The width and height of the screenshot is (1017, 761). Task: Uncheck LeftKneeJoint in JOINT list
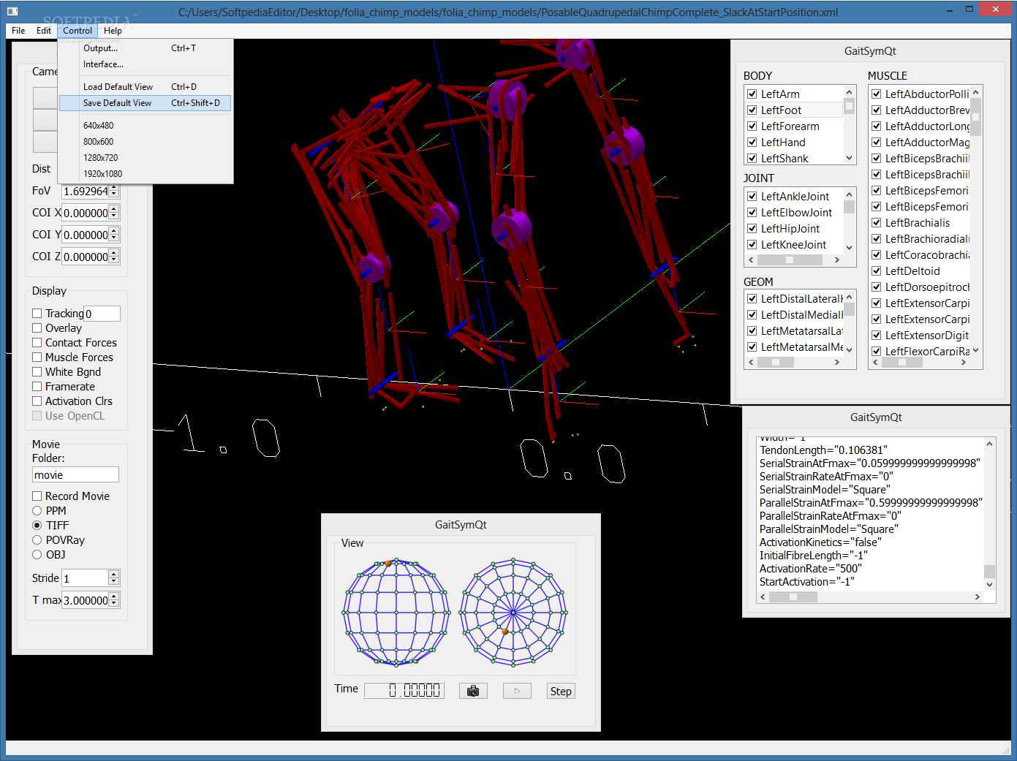point(752,245)
